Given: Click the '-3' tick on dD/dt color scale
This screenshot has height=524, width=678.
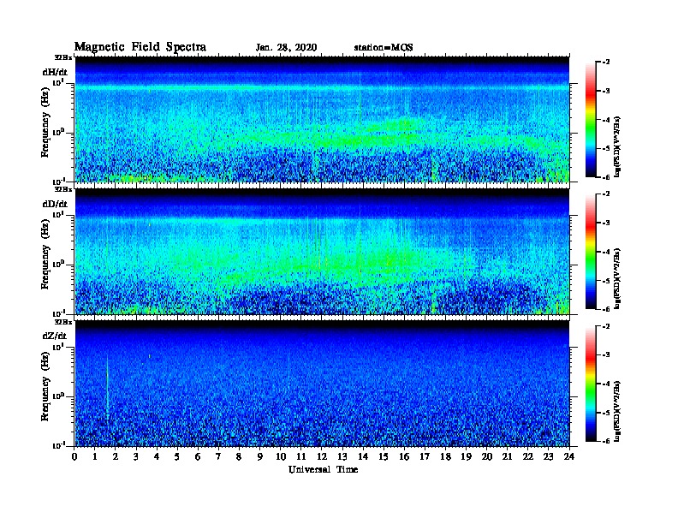Looking at the screenshot, I should coord(606,223).
